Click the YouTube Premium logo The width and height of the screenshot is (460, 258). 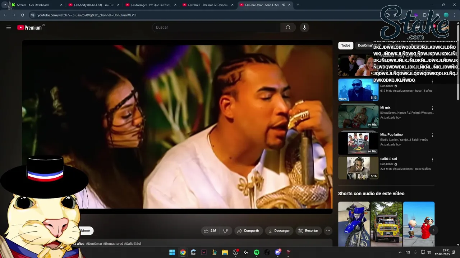tap(29, 28)
